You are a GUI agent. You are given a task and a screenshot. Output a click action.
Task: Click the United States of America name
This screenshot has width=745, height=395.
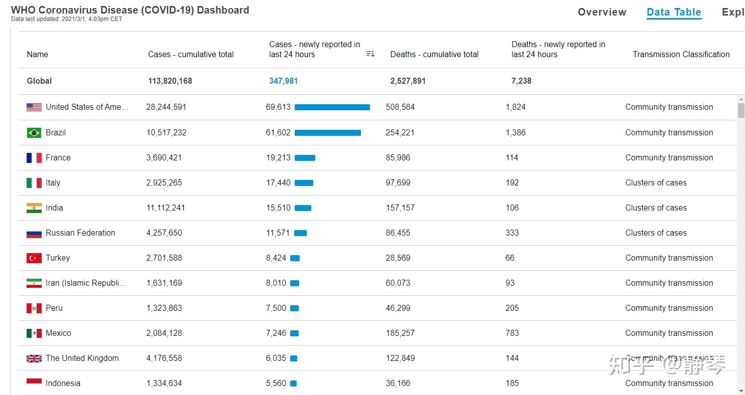pos(87,107)
